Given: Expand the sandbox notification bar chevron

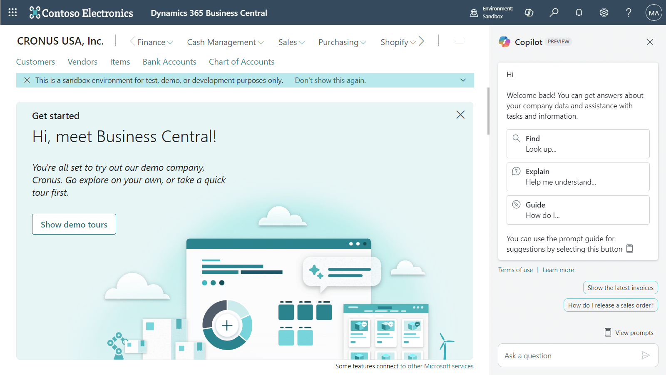Looking at the screenshot, I should click(463, 80).
